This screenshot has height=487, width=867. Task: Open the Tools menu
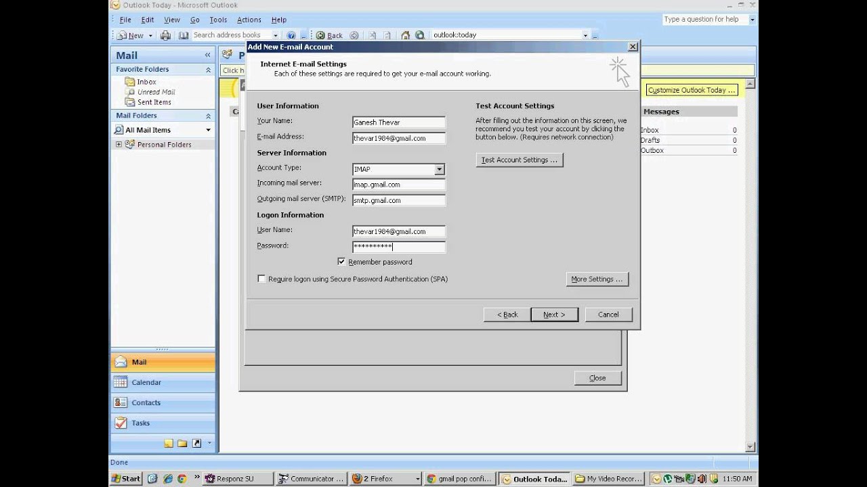[x=218, y=20]
